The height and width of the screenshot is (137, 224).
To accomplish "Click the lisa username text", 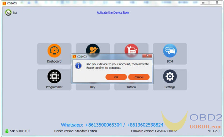I will tap(15, 13).
